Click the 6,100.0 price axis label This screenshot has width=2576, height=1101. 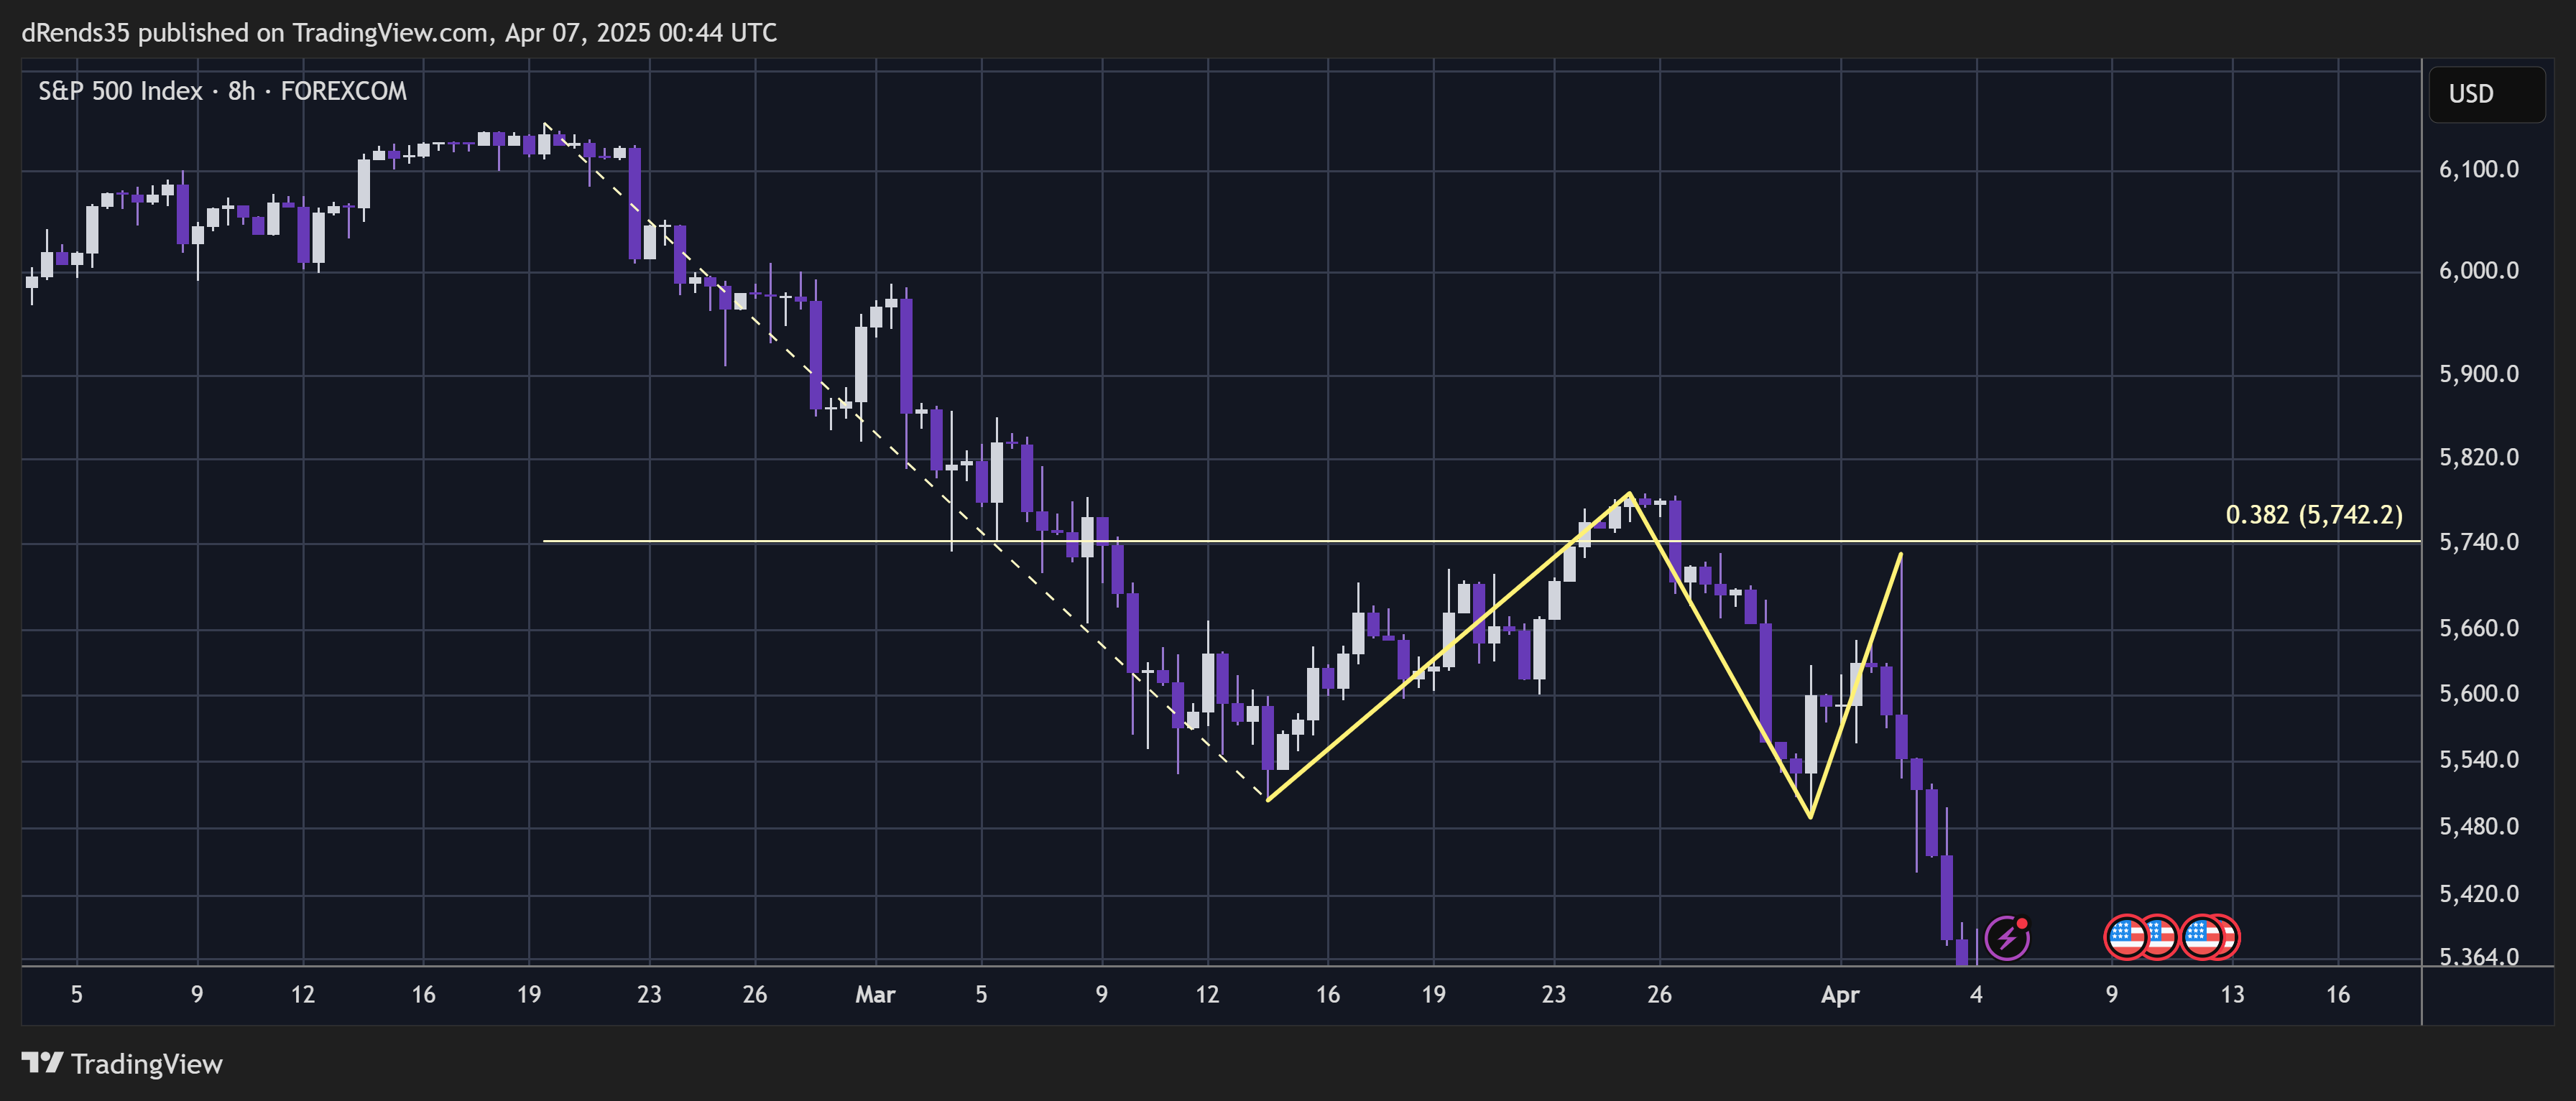point(2478,169)
